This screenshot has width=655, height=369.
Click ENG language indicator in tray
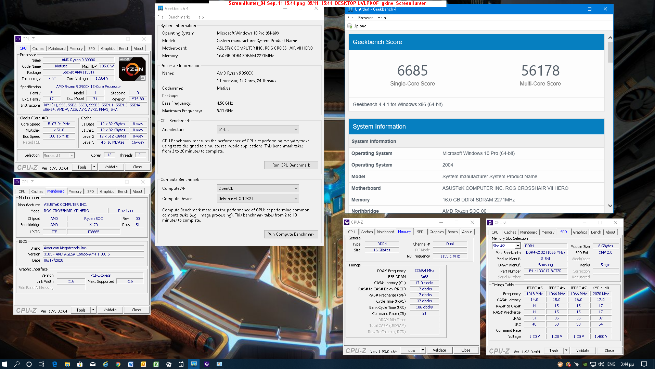pyautogui.click(x=611, y=364)
